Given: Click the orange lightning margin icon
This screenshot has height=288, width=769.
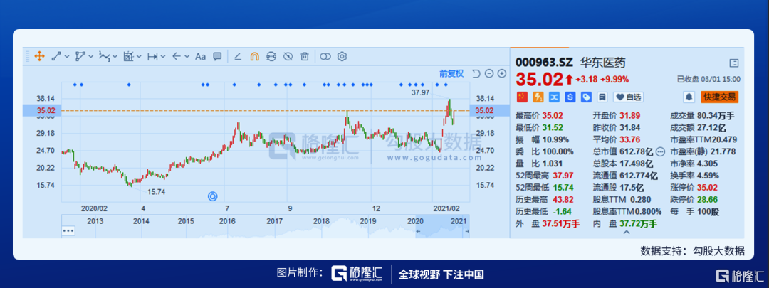Looking at the screenshot, I should click(x=538, y=97).
